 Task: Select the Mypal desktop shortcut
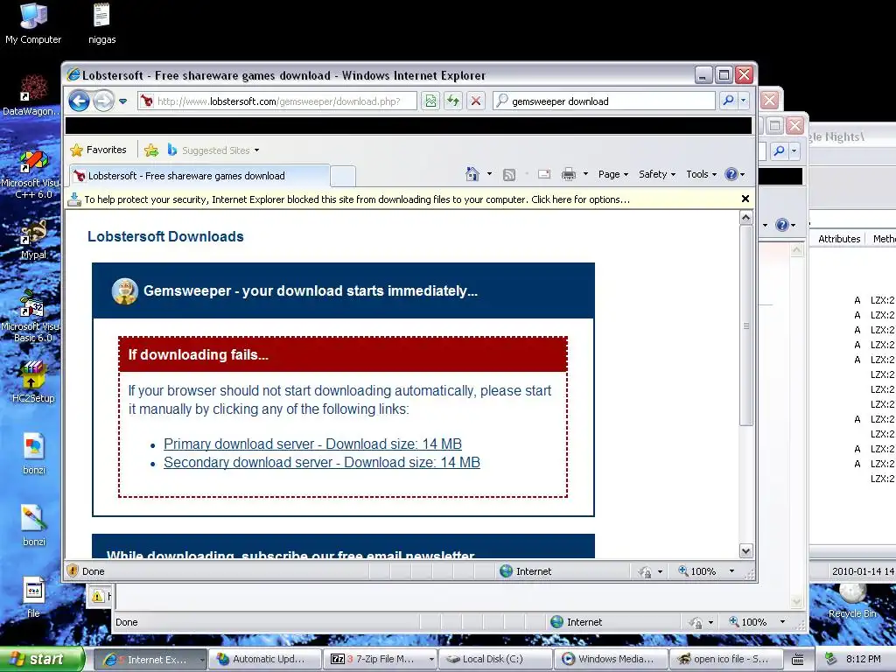pos(33,240)
